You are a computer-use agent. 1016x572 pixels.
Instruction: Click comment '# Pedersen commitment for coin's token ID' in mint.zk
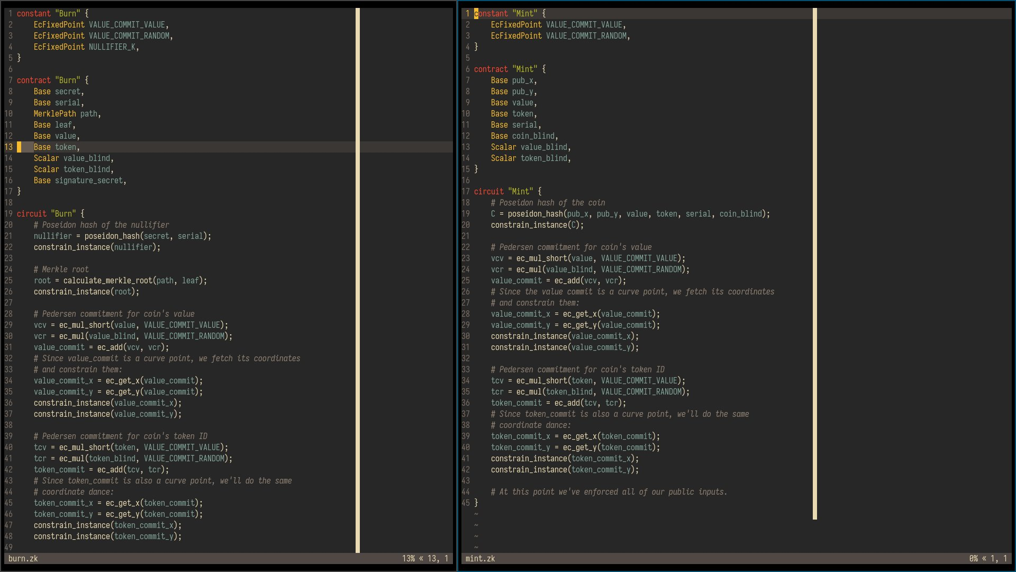point(578,370)
